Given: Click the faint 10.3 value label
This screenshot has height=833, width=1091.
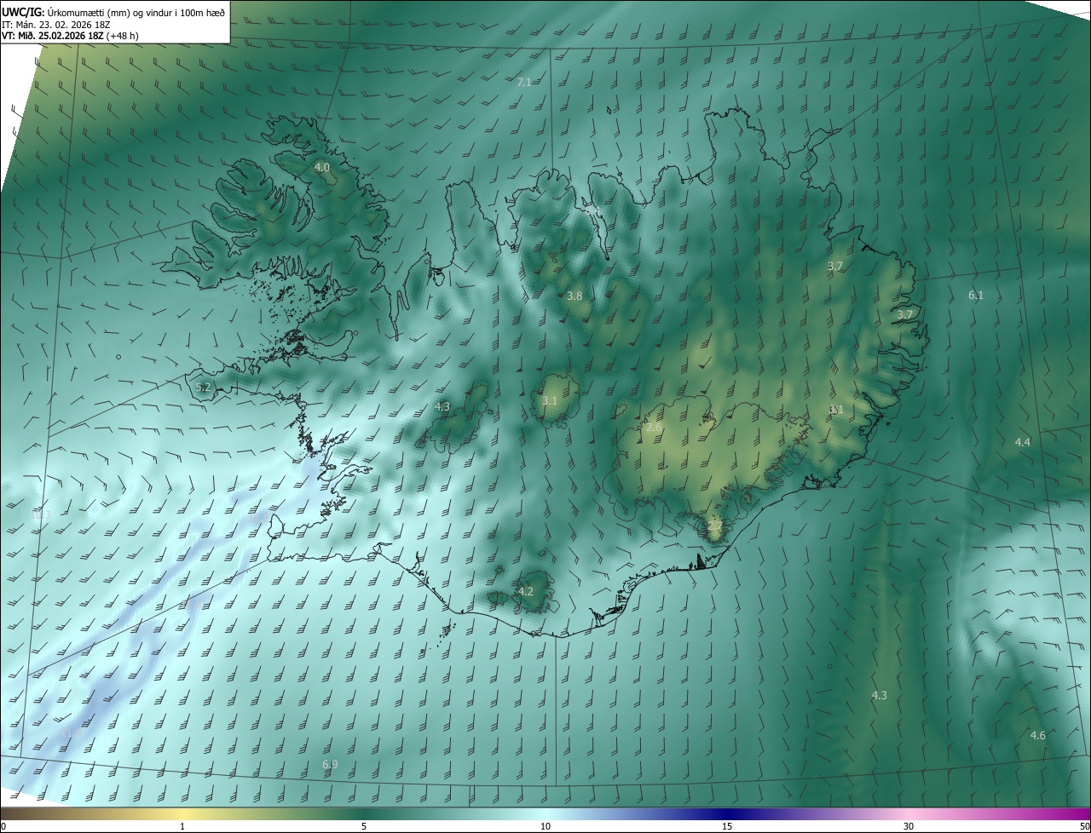Looking at the screenshot, I should tap(41, 515).
